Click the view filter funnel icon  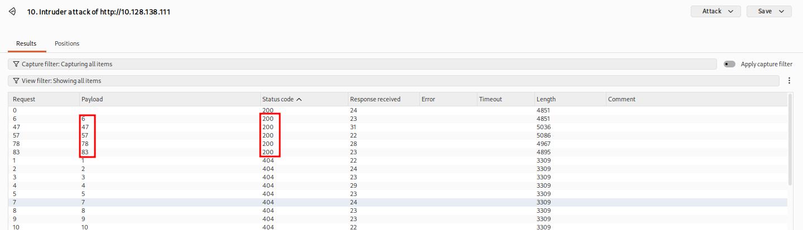click(16, 81)
